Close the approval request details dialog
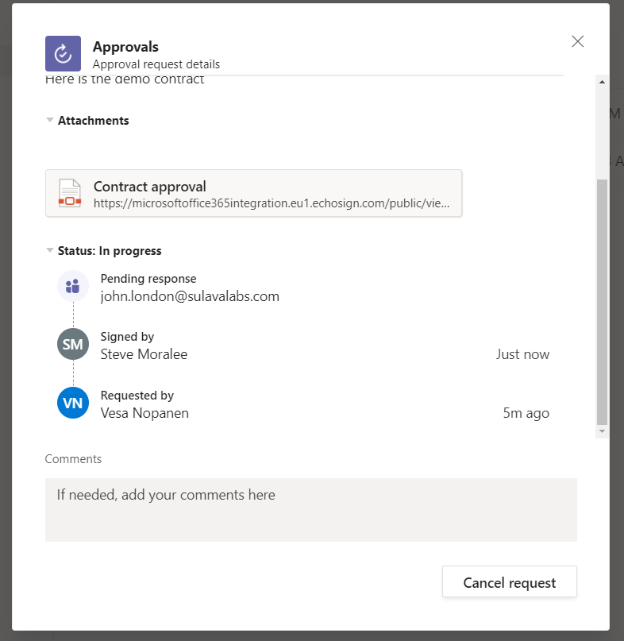 577,42
